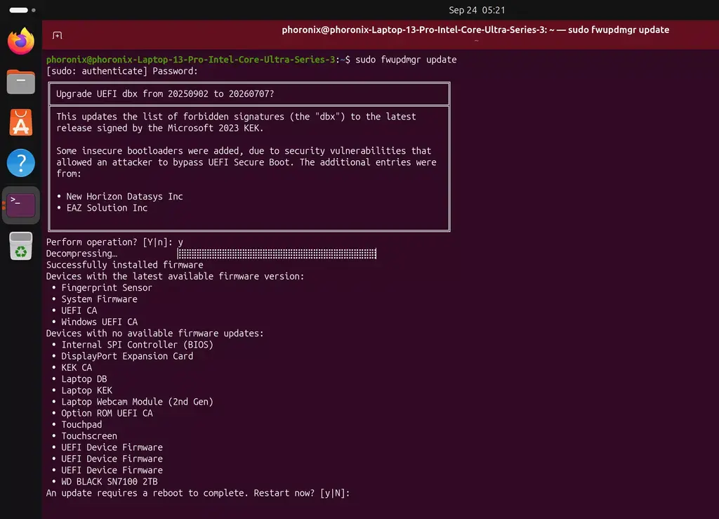Click the 'Touchscreen' entry

[x=89, y=436]
